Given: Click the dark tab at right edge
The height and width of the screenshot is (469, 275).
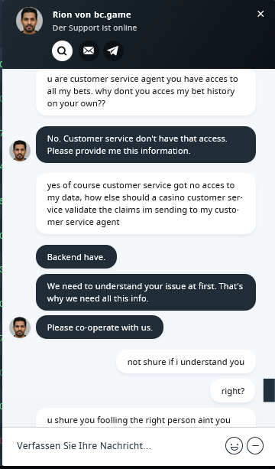Looking at the screenshot, I should (269, 390).
